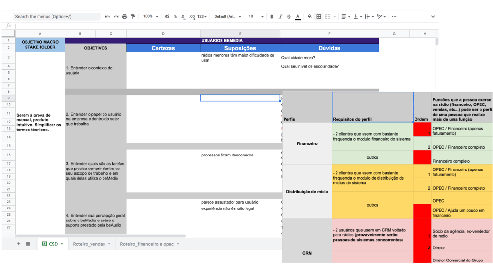Select row 3 header

point(9,58)
